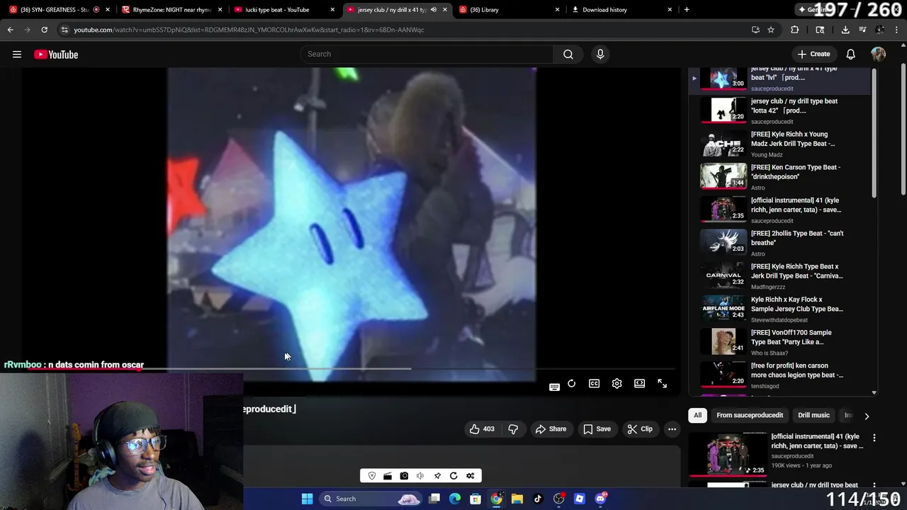
Task: Go back in browser history
Action: pos(10,30)
